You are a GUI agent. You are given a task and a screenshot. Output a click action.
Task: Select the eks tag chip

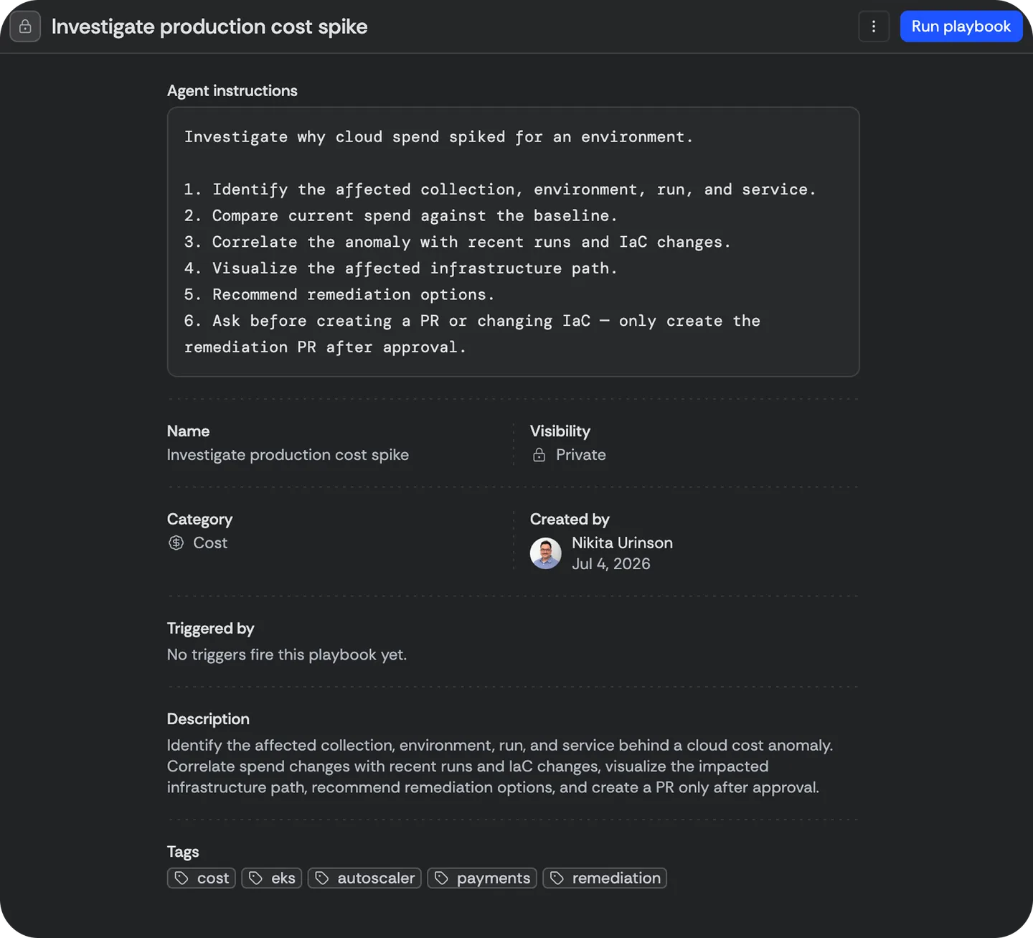tap(272, 878)
